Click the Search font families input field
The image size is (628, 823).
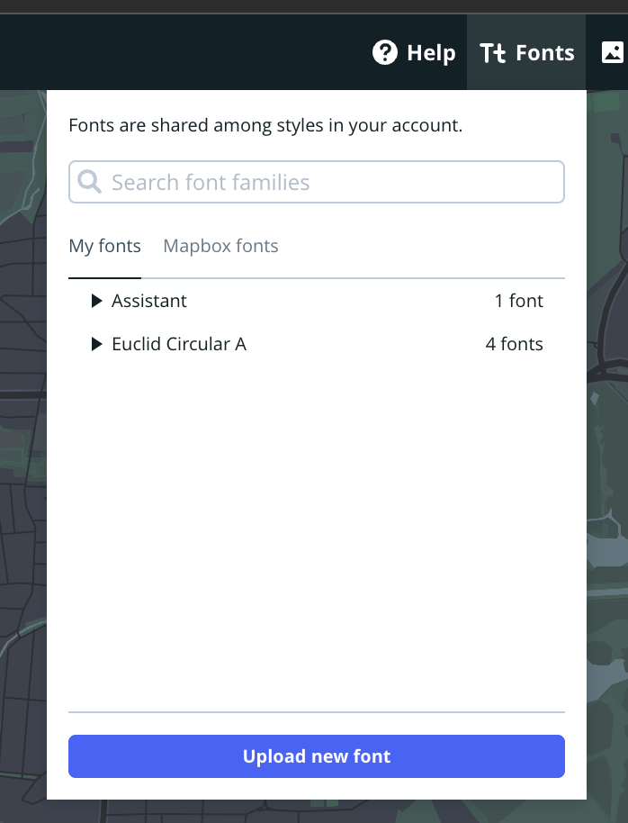[317, 181]
